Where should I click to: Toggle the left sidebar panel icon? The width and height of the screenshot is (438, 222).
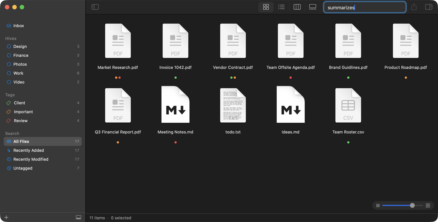(x=95, y=7)
